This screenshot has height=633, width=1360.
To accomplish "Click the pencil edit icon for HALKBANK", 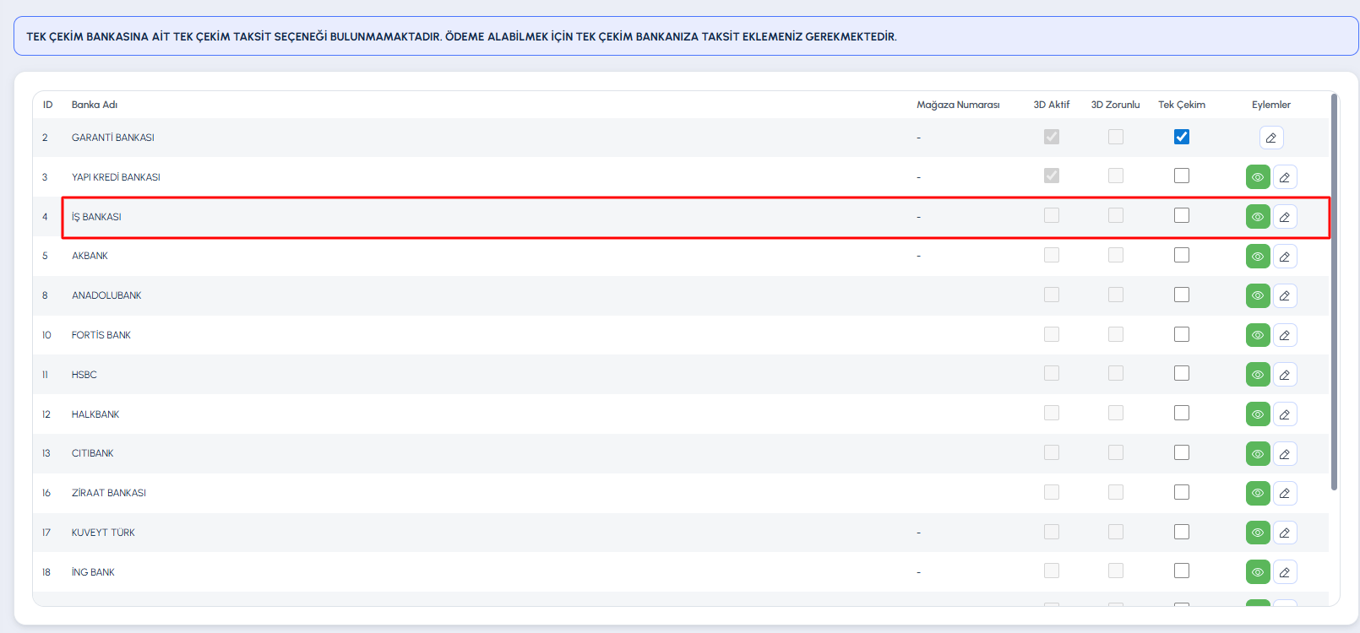I will (x=1284, y=414).
